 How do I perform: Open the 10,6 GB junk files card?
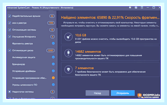click(x=110, y=37)
